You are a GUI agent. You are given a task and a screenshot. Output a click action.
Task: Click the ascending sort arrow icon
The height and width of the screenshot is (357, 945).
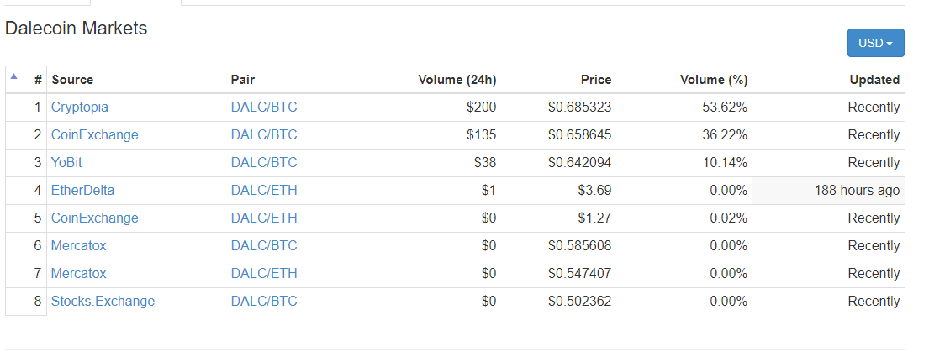click(x=13, y=76)
